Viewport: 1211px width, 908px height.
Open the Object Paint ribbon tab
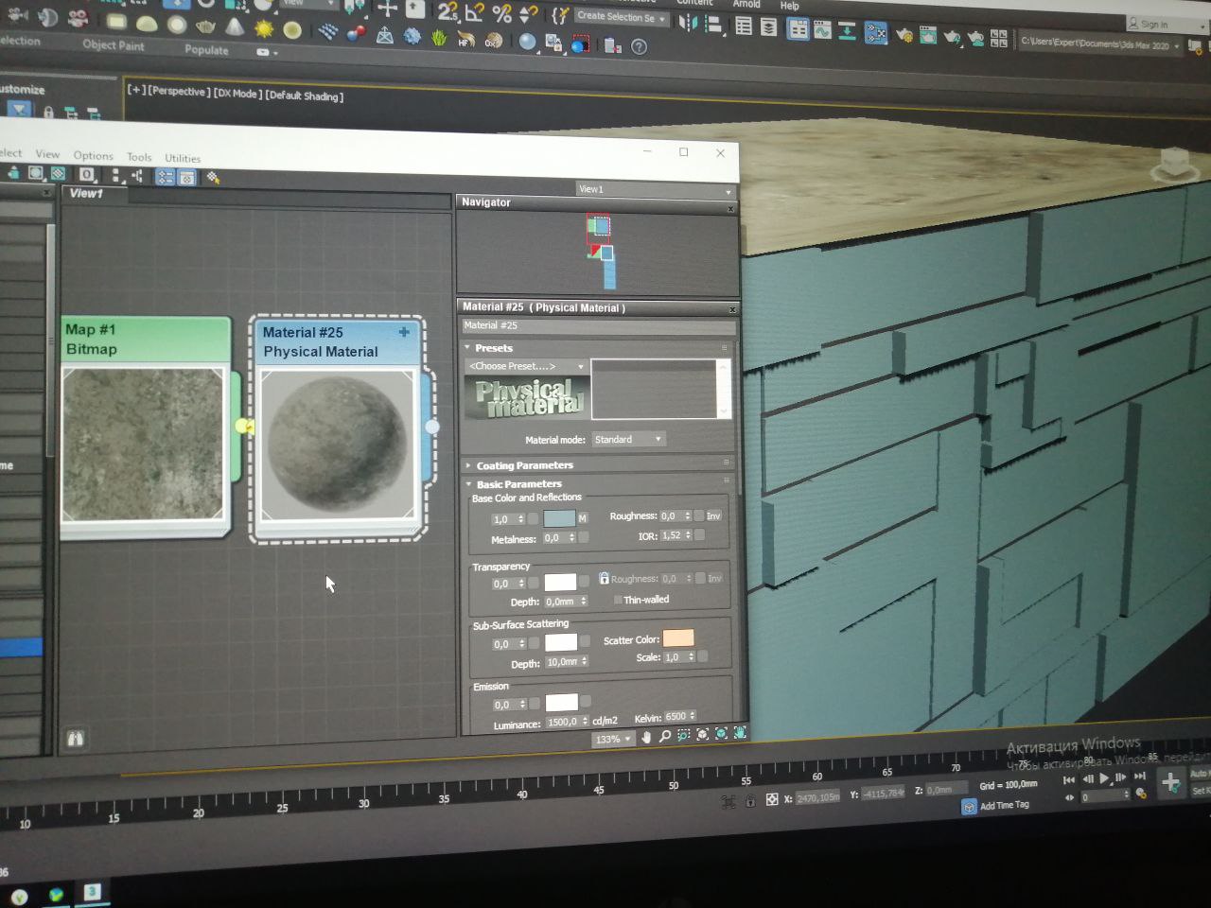coord(114,44)
